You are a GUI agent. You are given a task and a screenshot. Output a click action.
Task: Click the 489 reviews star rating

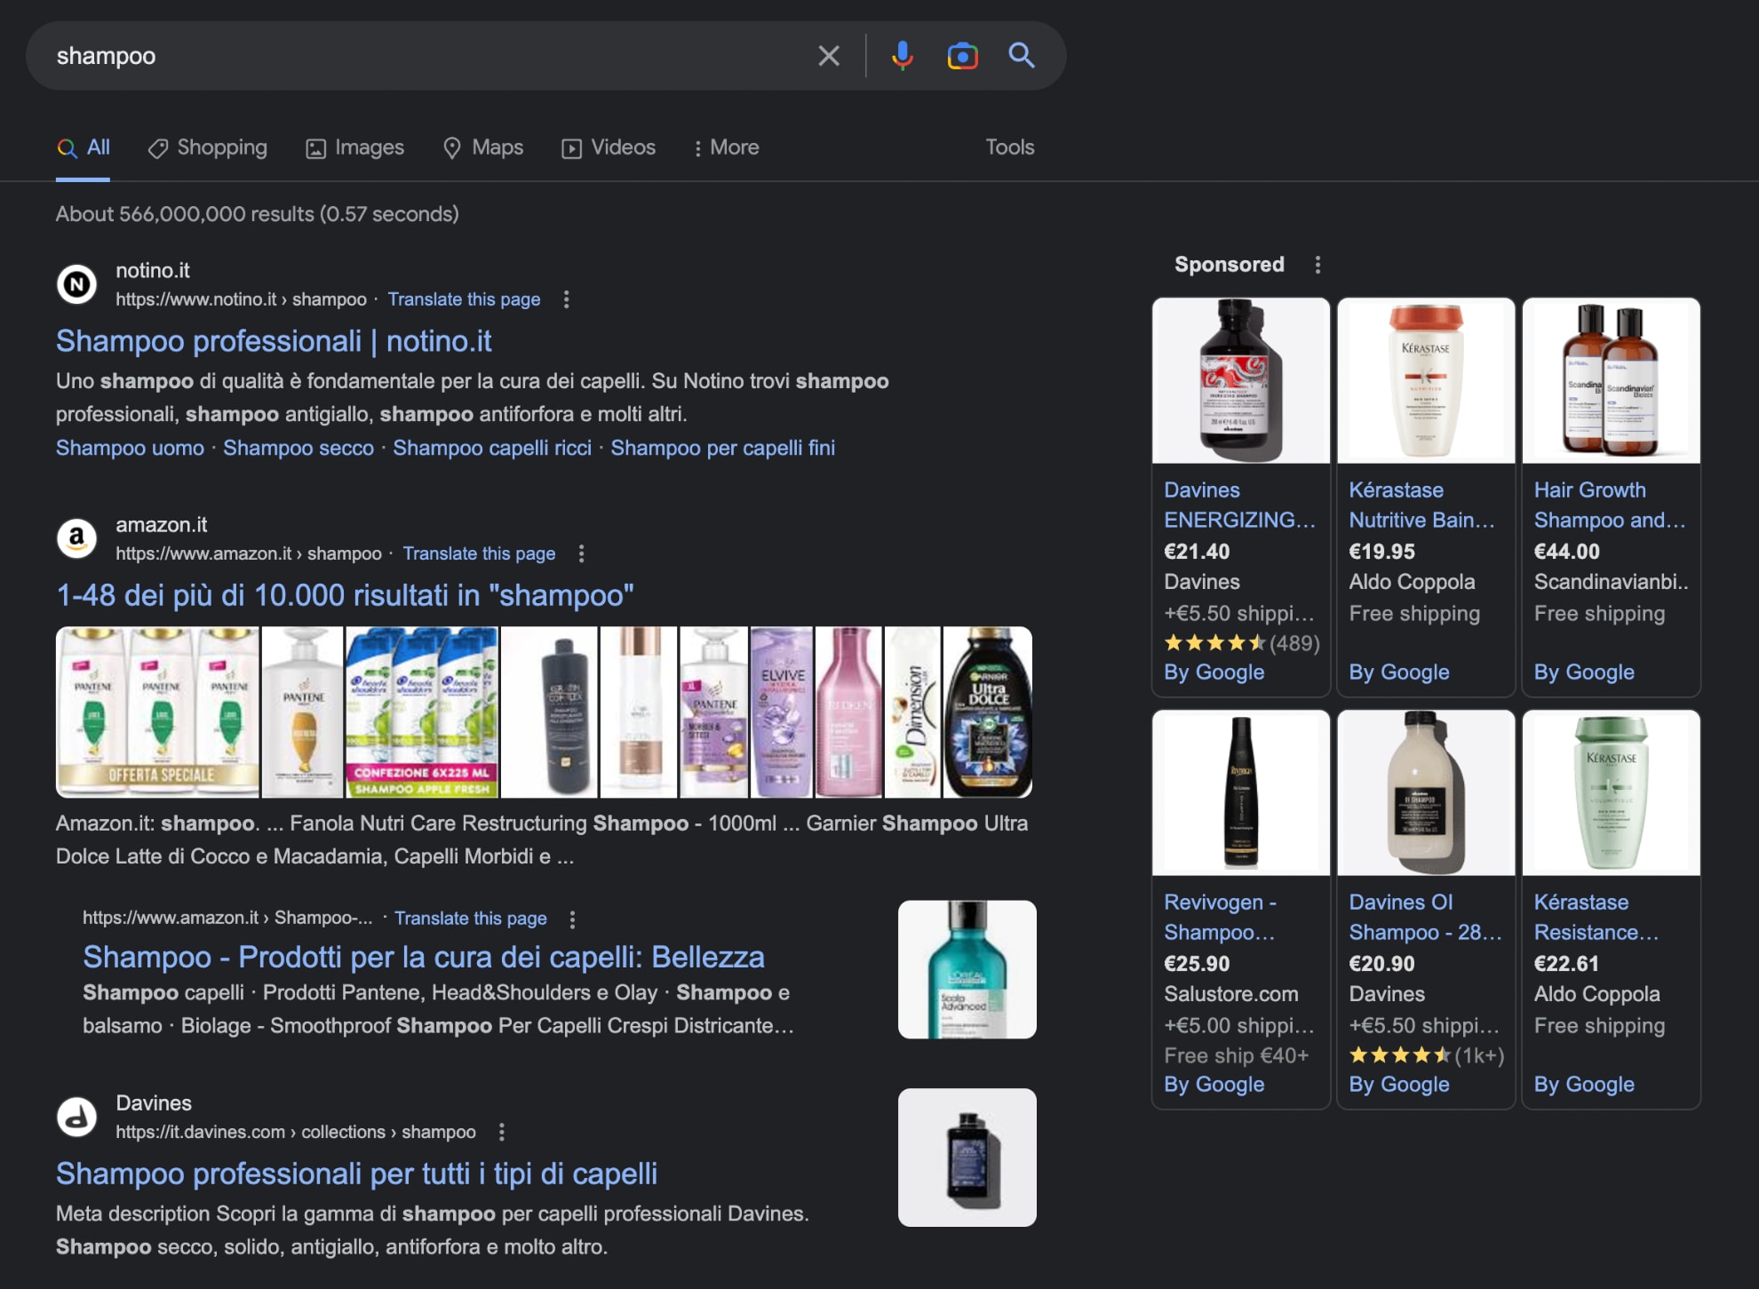[x=1241, y=642]
